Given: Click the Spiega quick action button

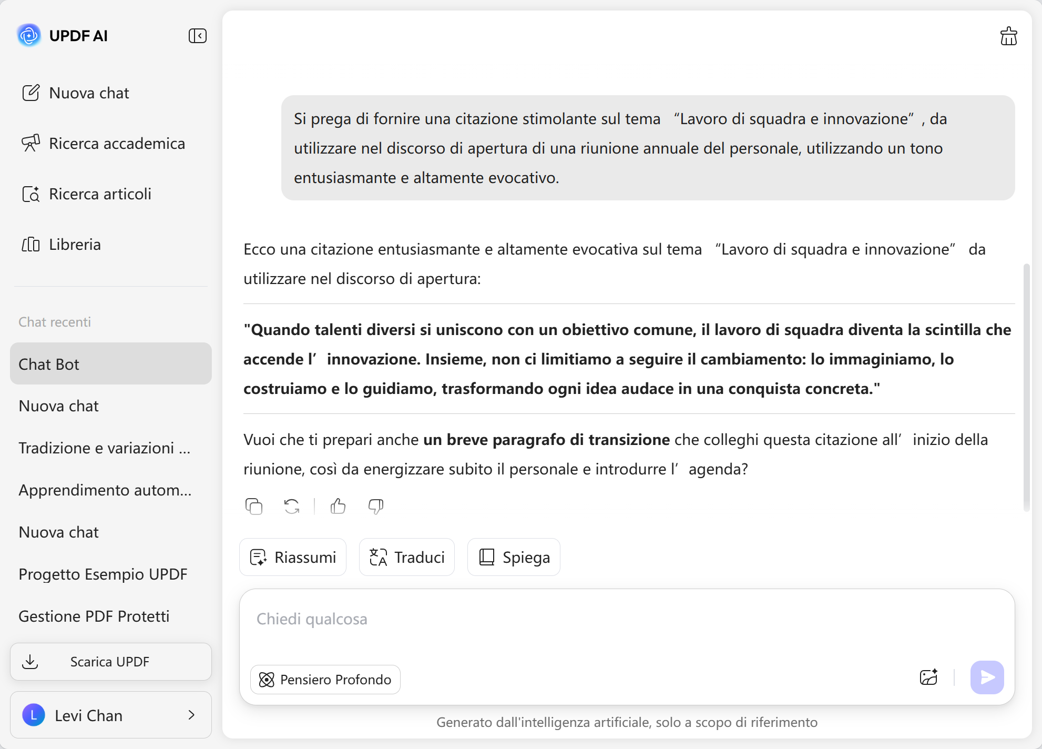Looking at the screenshot, I should [514, 557].
